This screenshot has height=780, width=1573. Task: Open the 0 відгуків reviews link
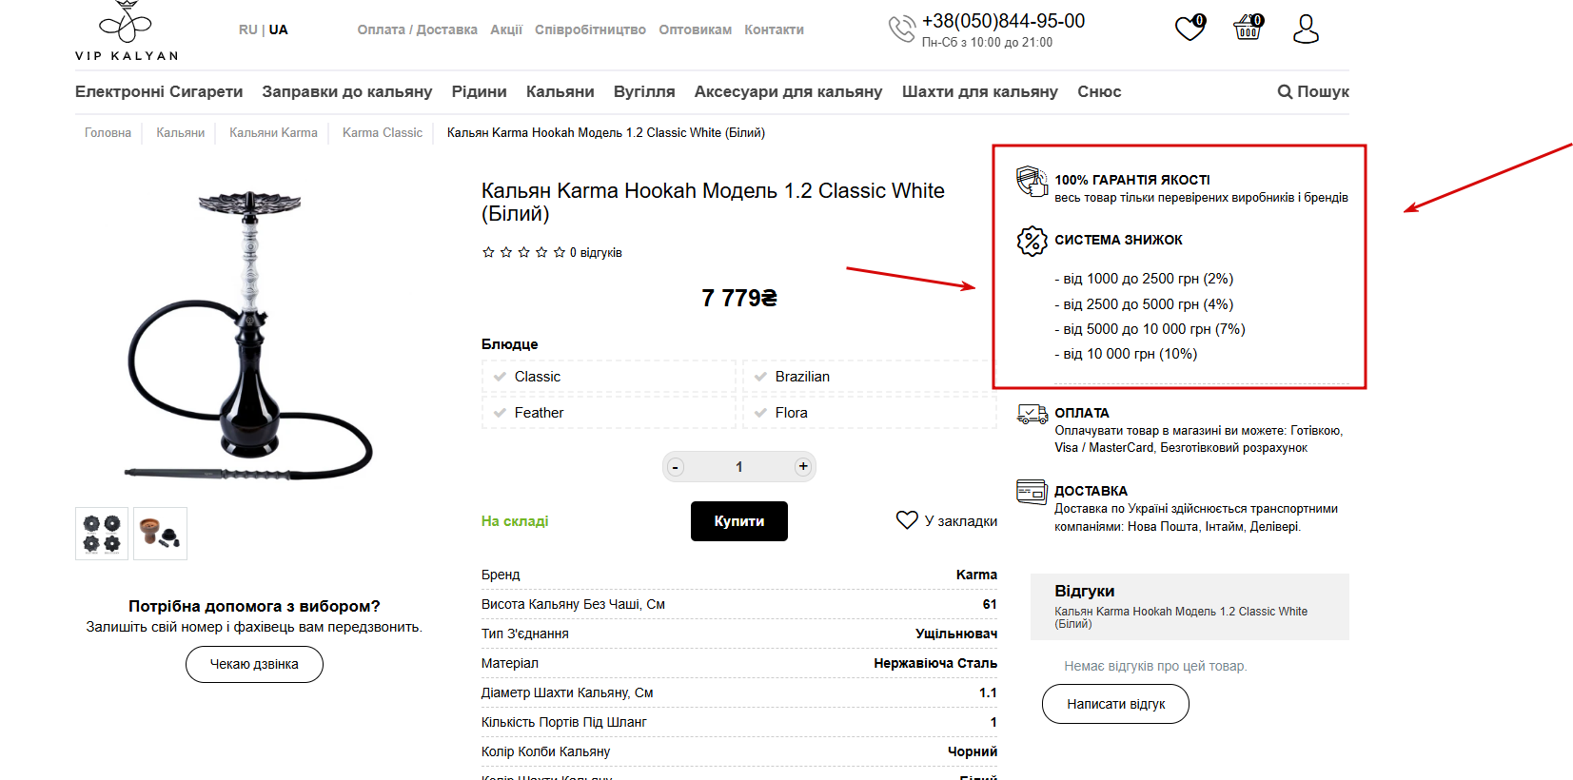tap(596, 252)
